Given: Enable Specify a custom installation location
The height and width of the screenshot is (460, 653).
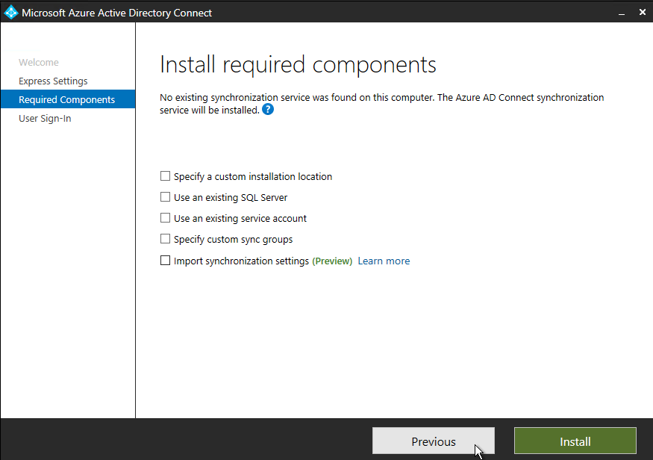Looking at the screenshot, I should pyautogui.click(x=166, y=176).
